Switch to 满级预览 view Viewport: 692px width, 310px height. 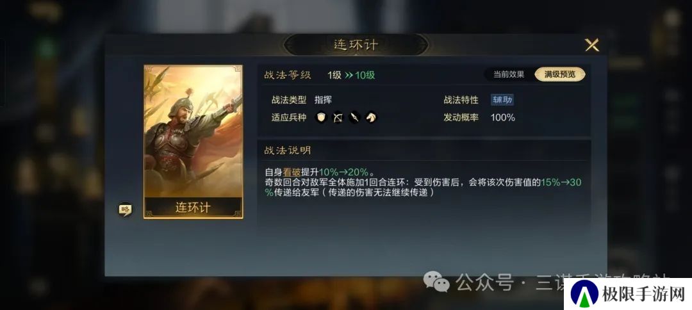[560, 74]
